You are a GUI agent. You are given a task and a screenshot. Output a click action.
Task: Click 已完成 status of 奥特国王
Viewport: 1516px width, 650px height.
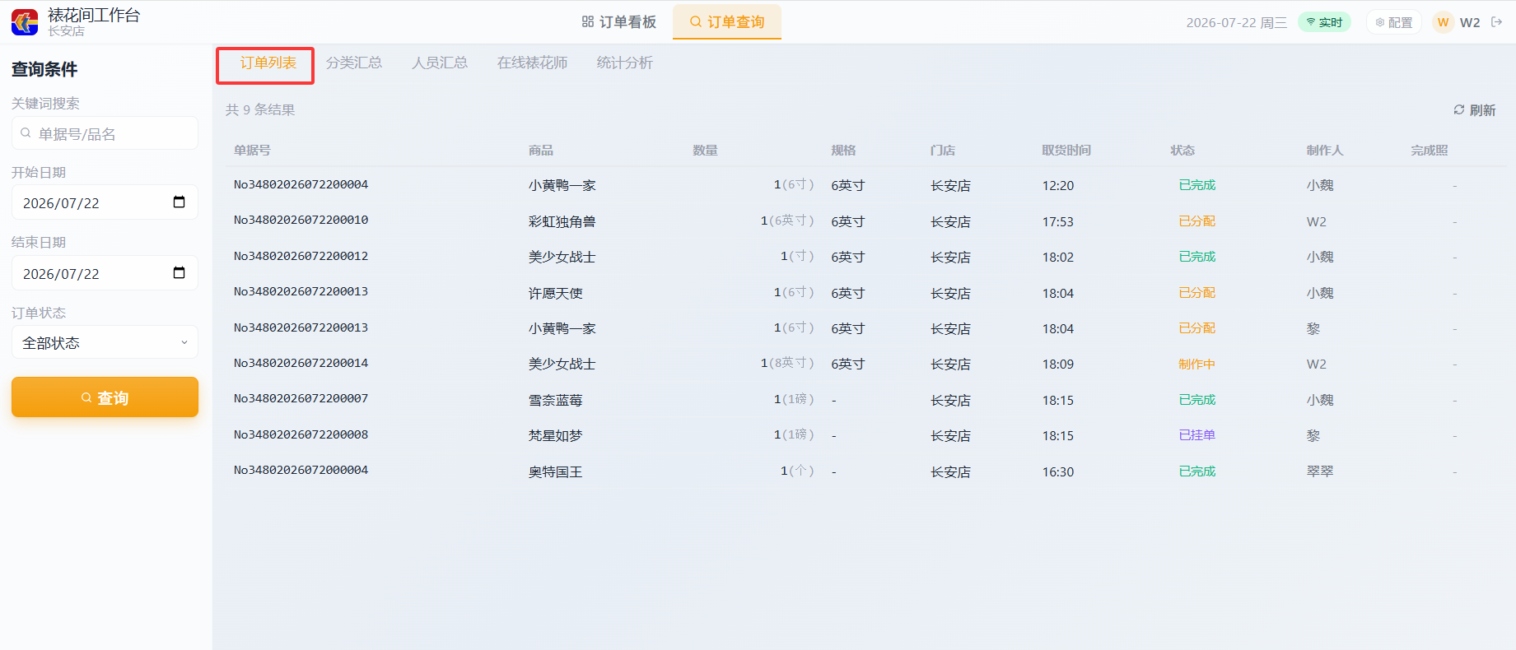[1196, 471]
